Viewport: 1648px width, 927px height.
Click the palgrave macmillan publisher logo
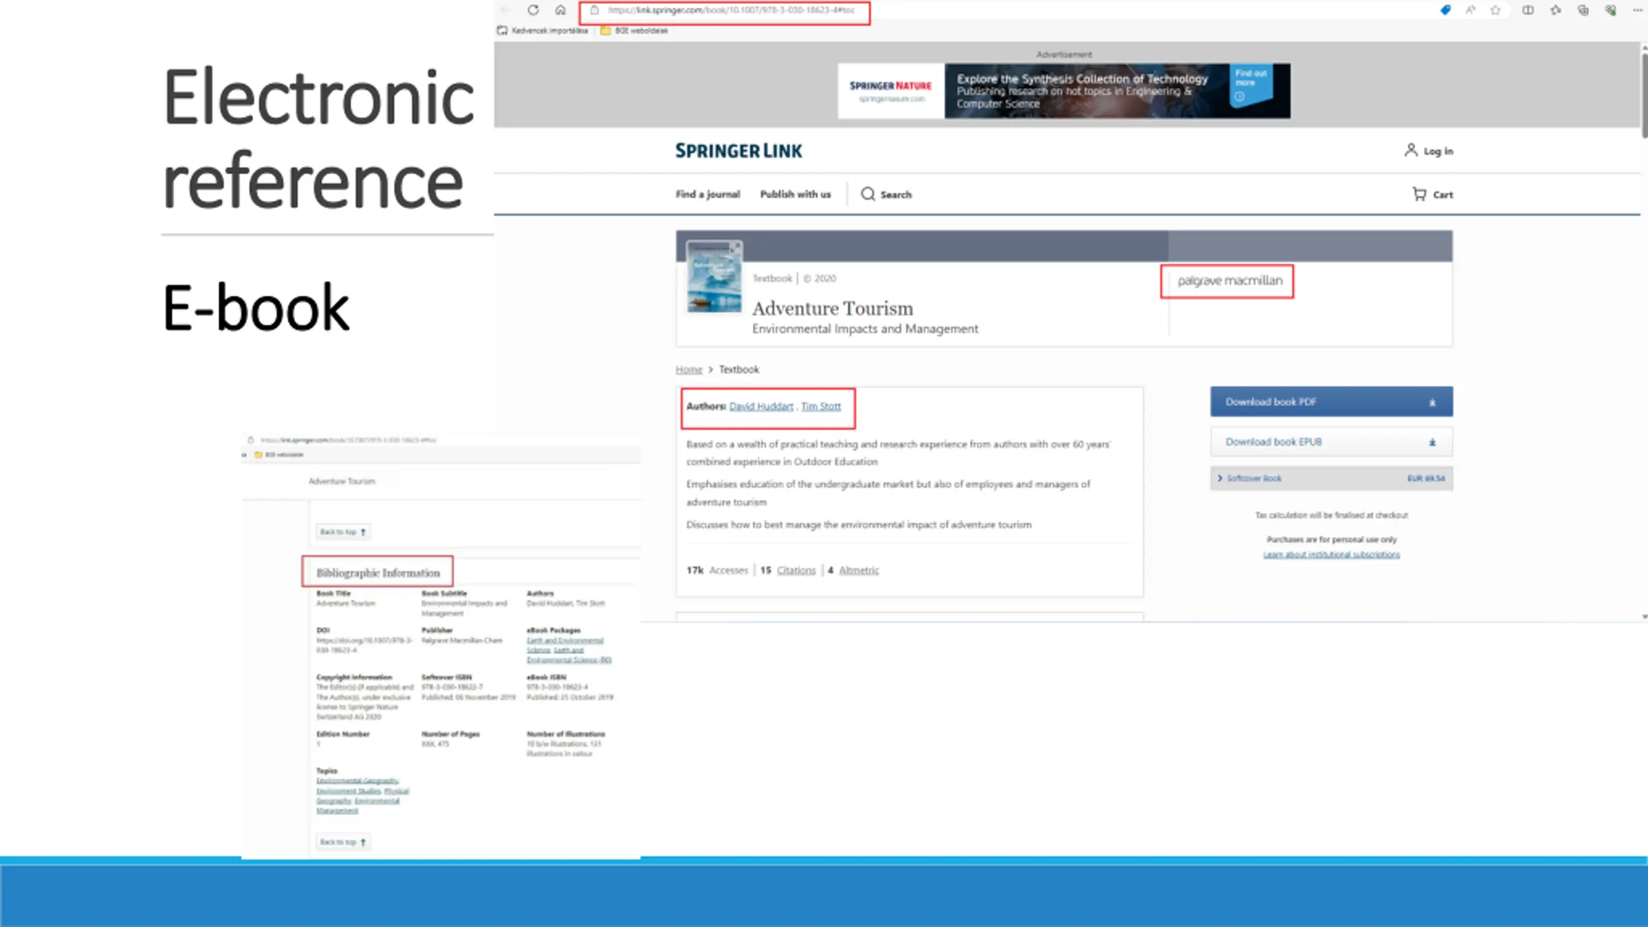pyautogui.click(x=1230, y=281)
